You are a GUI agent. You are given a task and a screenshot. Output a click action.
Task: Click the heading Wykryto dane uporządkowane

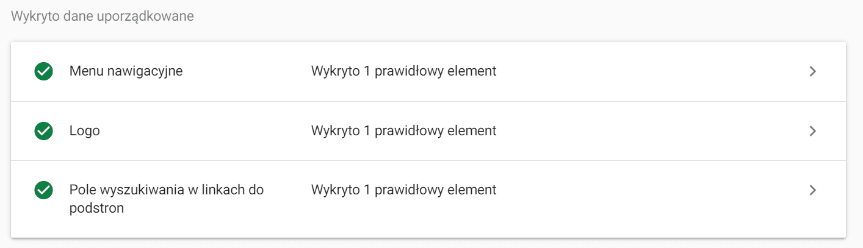tap(103, 16)
